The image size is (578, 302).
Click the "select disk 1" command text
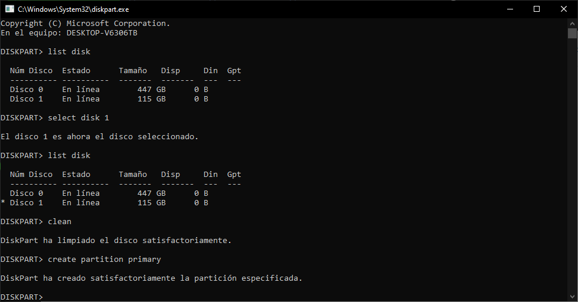click(79, 118)
